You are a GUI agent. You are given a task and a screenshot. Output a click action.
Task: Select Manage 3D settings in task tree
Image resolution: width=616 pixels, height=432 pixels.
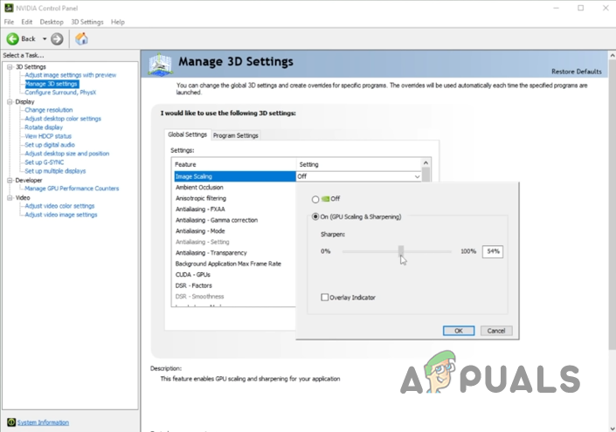coord(52,84)
